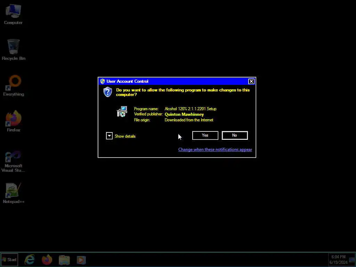The height and width of the screenshot is (267, 356).
Task: Select Downloaded from the Internet text
Action: (189, 120)
